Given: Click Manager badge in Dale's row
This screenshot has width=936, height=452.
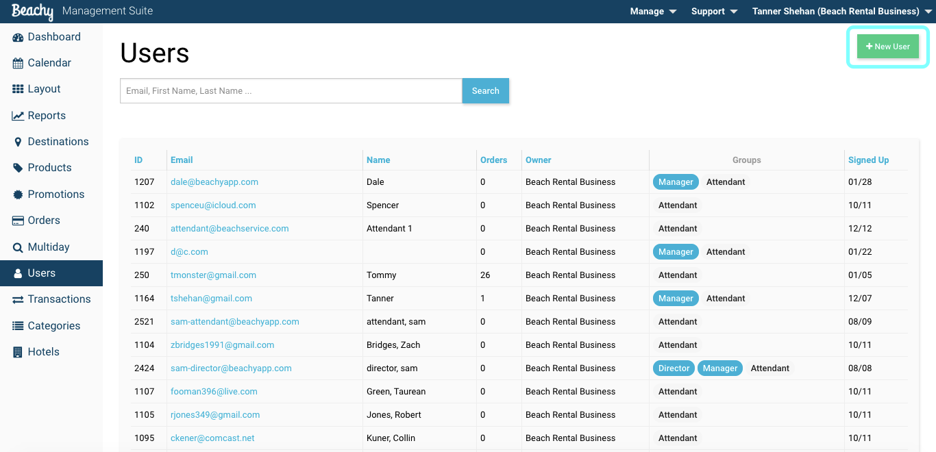Looking at the screenshot, I should point(676,182).
